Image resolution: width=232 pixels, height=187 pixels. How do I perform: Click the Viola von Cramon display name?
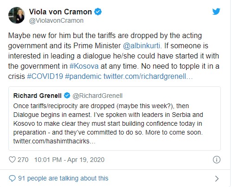click(x=60, y=12)
